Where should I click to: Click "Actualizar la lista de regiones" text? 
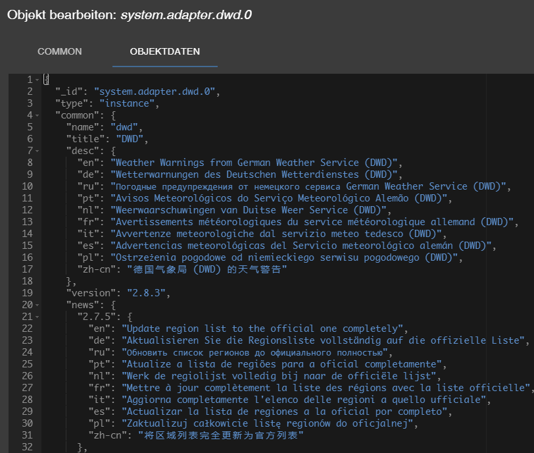(x=212, y=412)
